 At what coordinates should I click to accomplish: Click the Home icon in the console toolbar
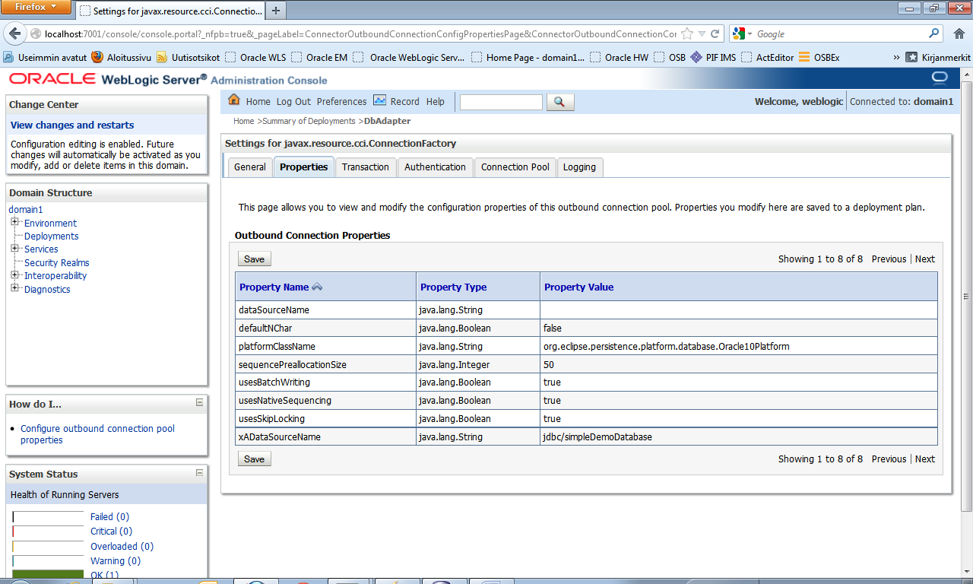(234, 101)
